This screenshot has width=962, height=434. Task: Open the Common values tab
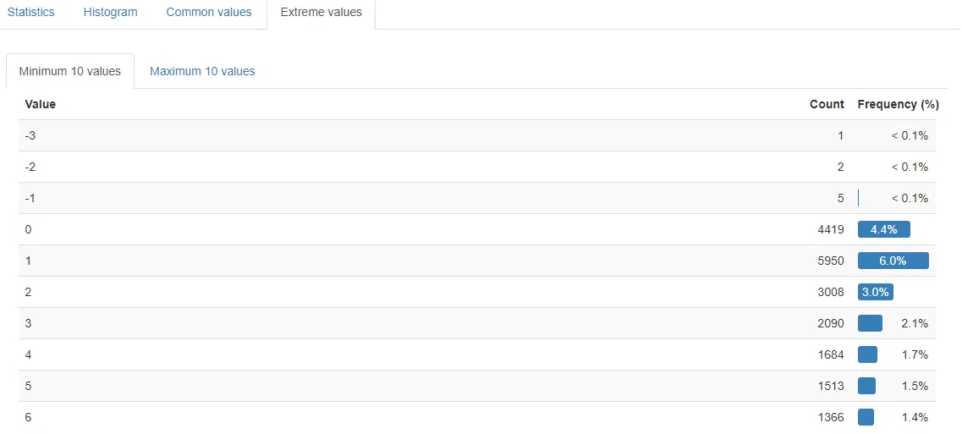pos(209,13)
